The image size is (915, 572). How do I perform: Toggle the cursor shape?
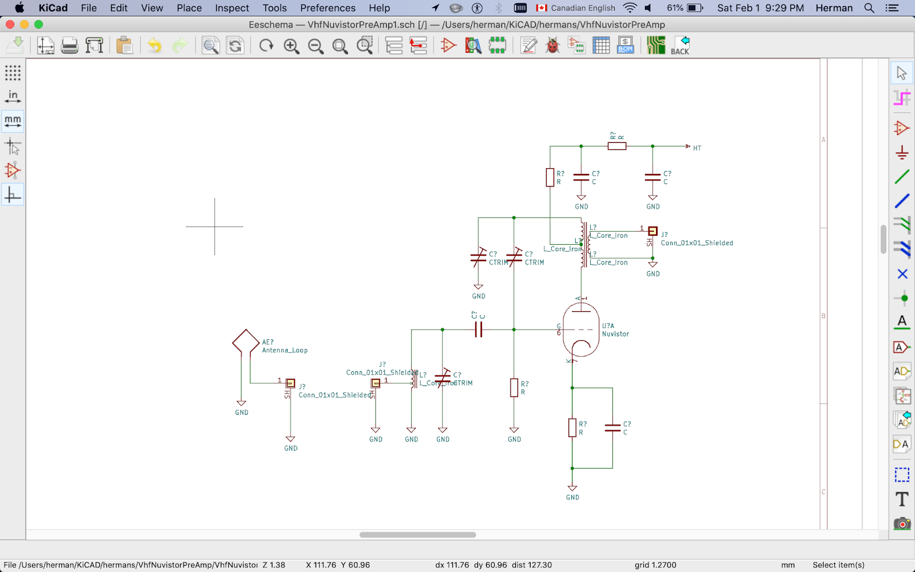(x=13, y=146)
